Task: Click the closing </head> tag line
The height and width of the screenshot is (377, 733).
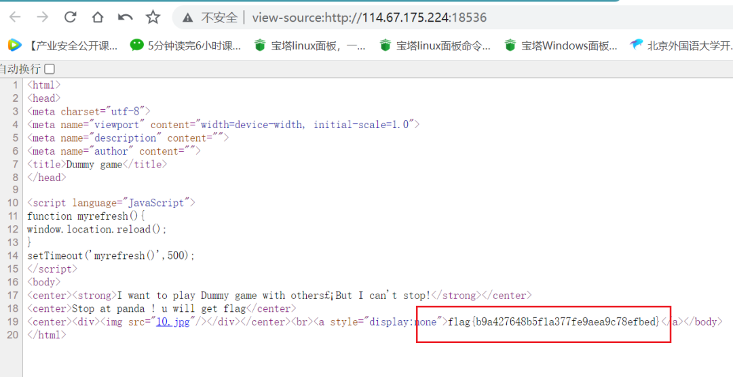Action: 47,178
